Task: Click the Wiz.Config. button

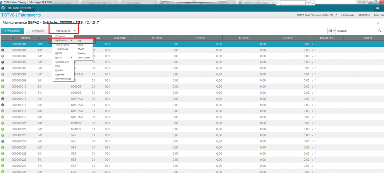Action: coord(13,31)
